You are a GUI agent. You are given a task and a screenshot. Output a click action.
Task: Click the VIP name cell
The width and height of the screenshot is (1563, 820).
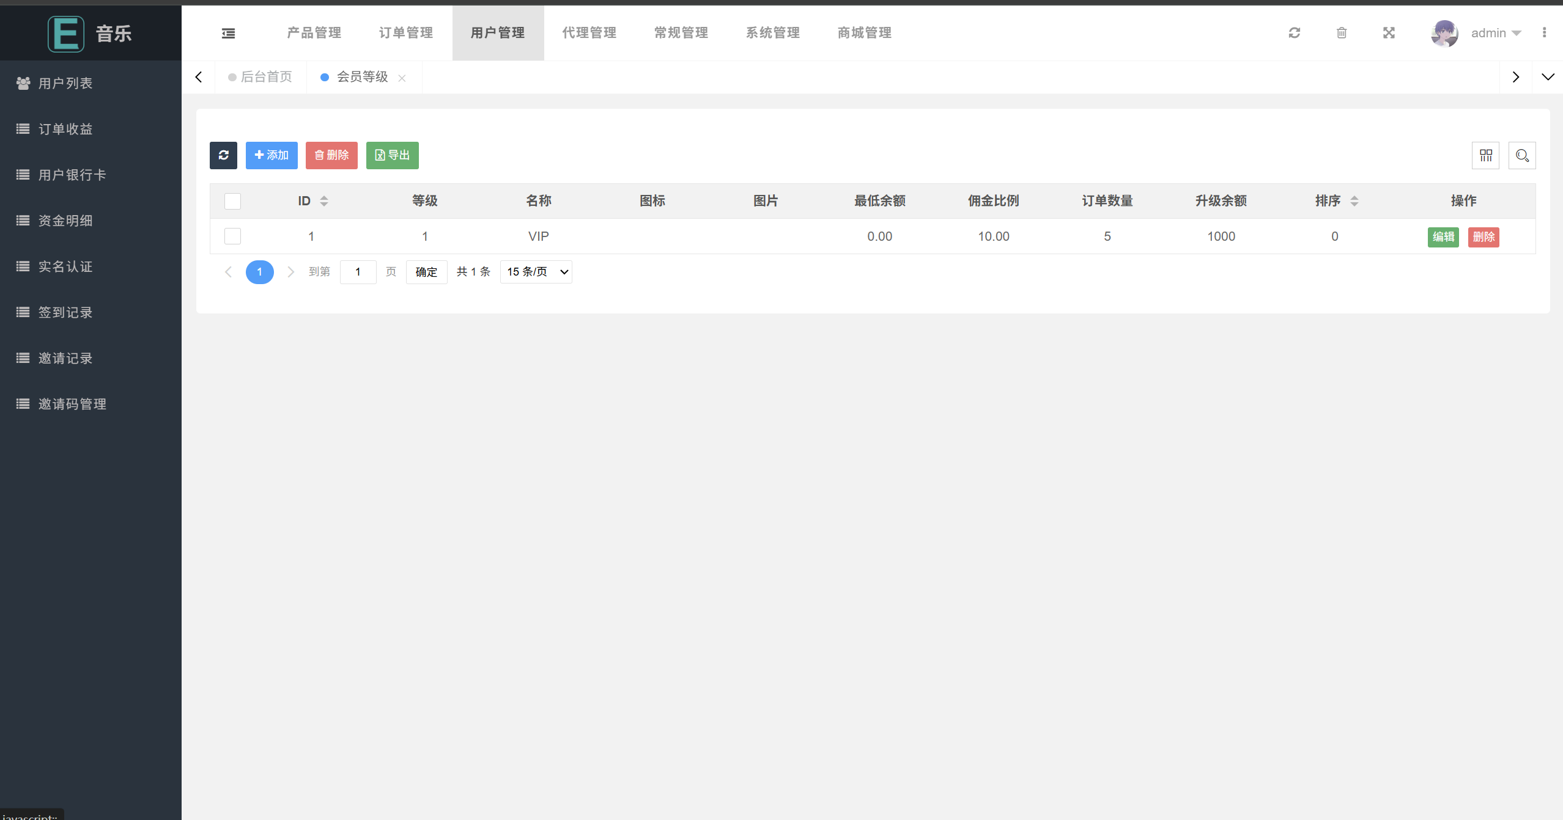(x=538, y=236)
